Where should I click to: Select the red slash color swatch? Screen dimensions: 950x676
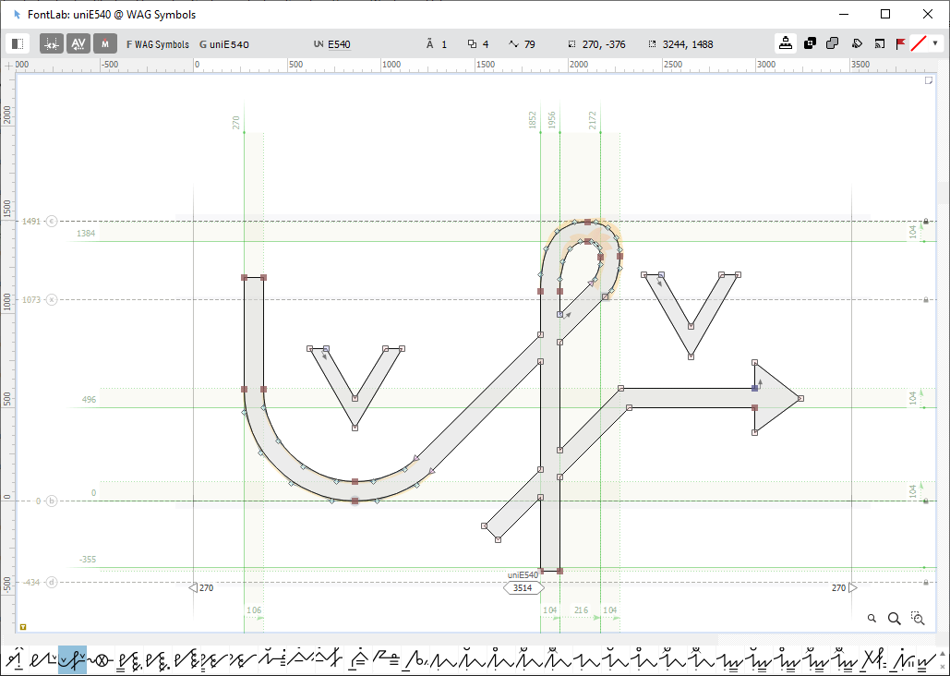(919, 43)
